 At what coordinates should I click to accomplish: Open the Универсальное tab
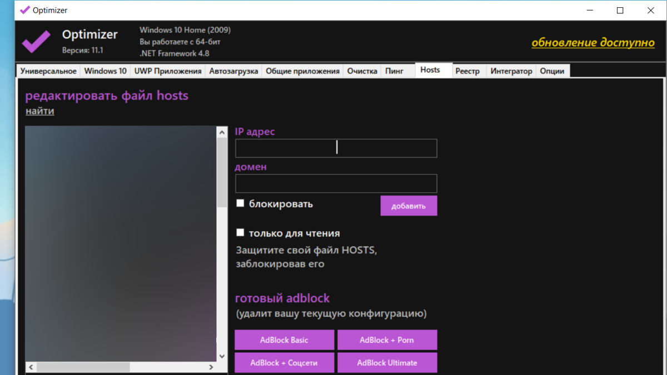(48, 71)
